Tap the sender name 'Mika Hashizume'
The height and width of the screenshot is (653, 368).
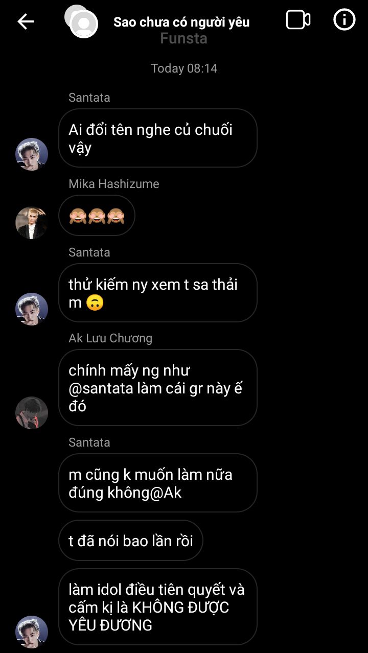pyautogui.click(x=114, y=184)
